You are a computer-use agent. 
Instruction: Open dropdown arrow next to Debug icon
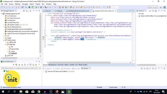[38, 7]
